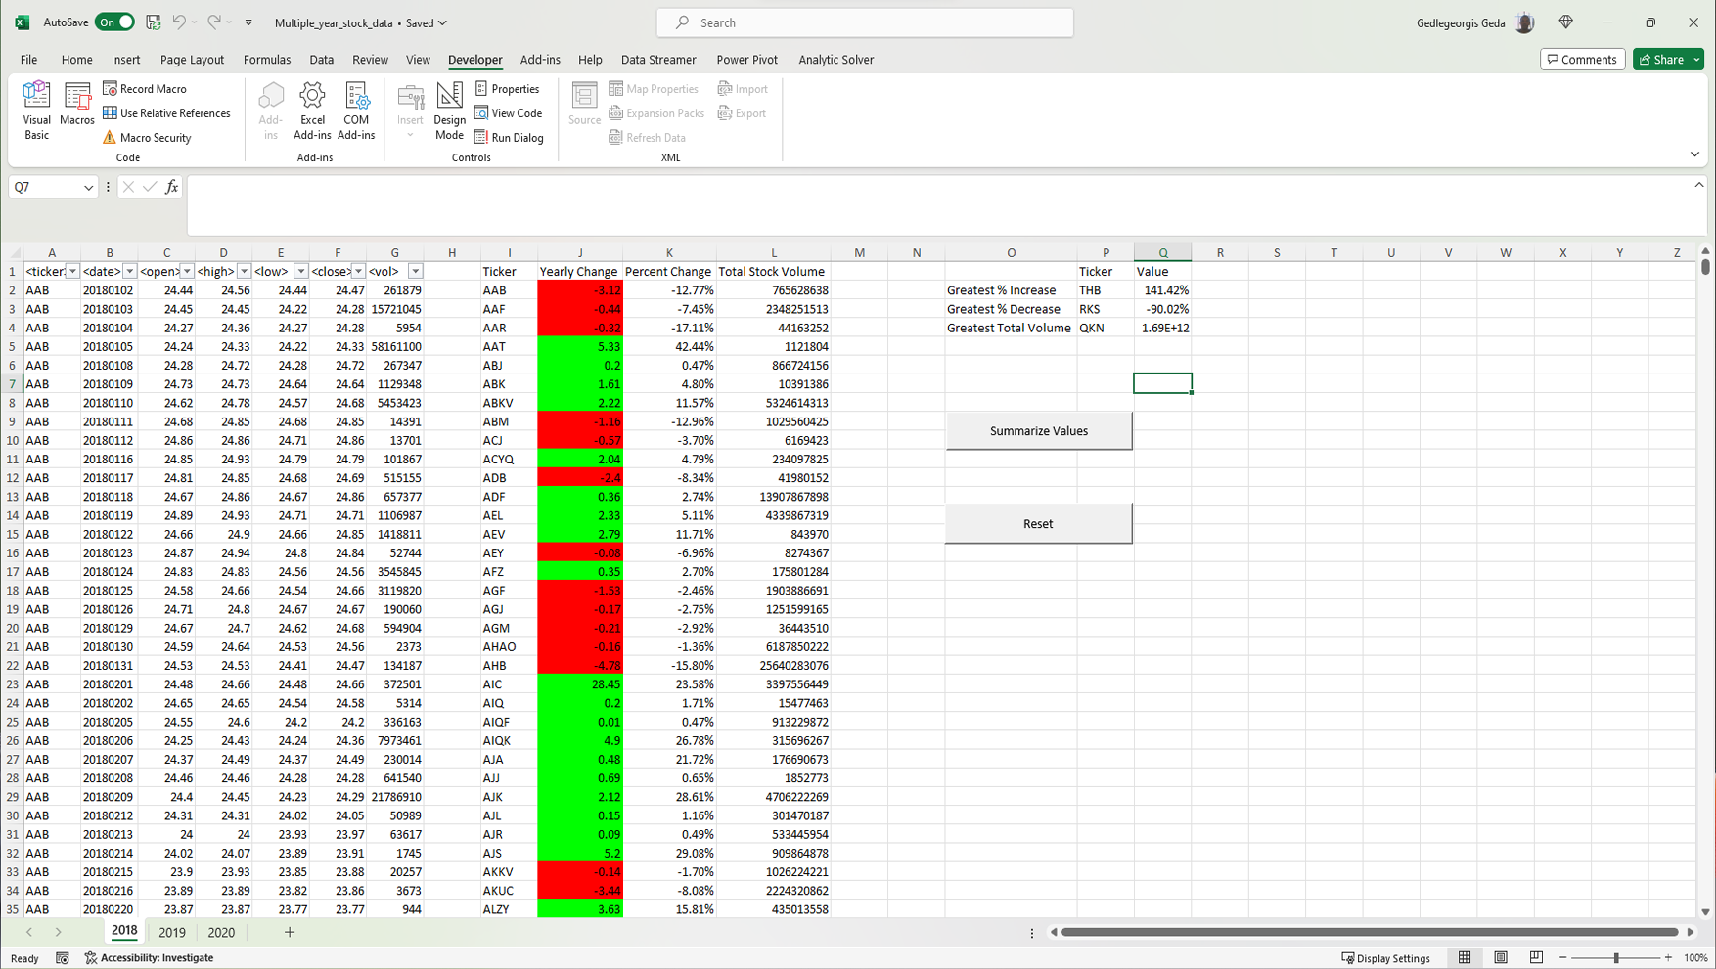Viewport: 1716px width, 969px height.
Task: Toggle Use Relative References
Action: click(165, 113)
